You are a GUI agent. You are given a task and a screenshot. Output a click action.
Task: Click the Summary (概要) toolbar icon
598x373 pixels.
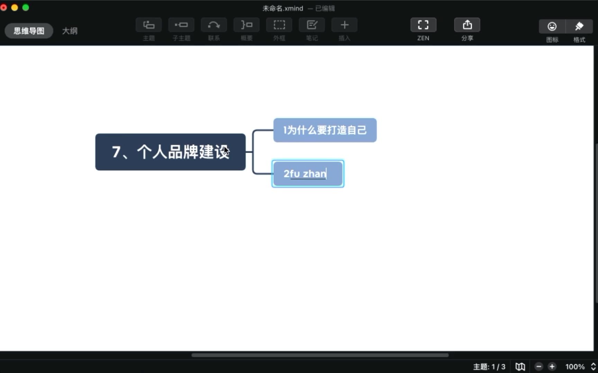[246, 25]
